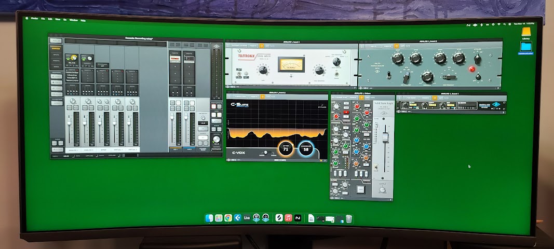Open Finder from the dock
The height and width of the screenshot is (249, 554).
click(x=209, y=218)
